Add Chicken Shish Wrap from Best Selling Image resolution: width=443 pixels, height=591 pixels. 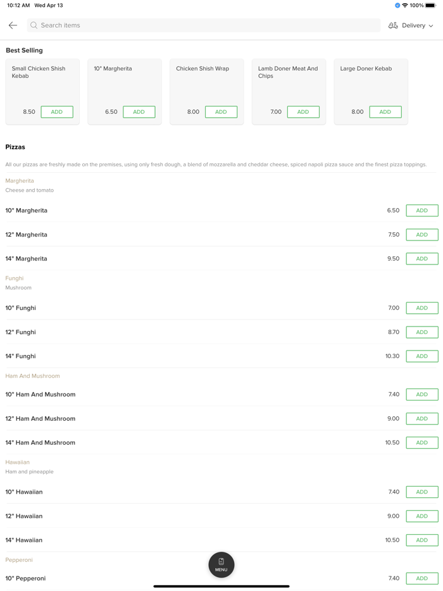221,112
